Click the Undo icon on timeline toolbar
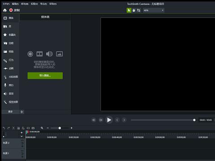This screenshot has height=161, width=215. pos(4,128)
